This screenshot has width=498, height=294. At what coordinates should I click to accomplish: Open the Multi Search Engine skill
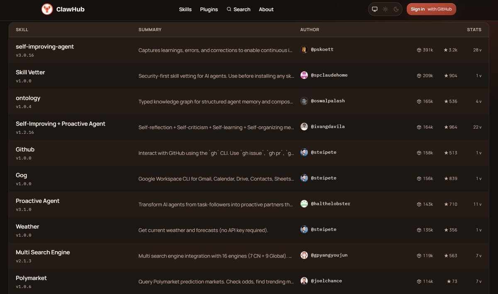click(43, 252)
